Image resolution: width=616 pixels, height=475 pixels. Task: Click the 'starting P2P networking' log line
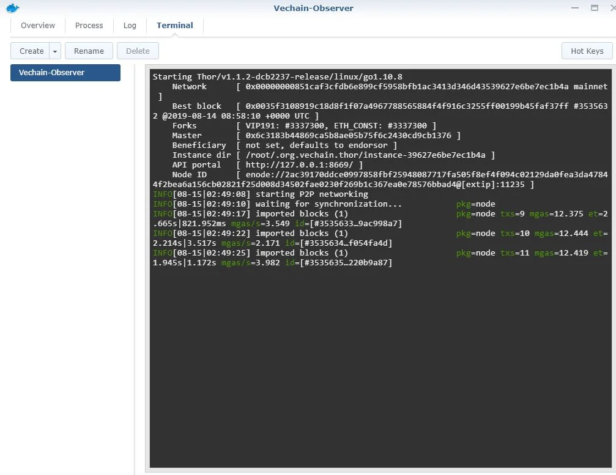[x=312, y=194]
